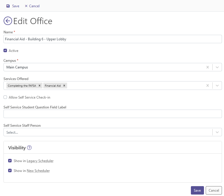Open the Visibility help question mark icon
This screenshot has width=224, height=196.
[x=29, y=148]
